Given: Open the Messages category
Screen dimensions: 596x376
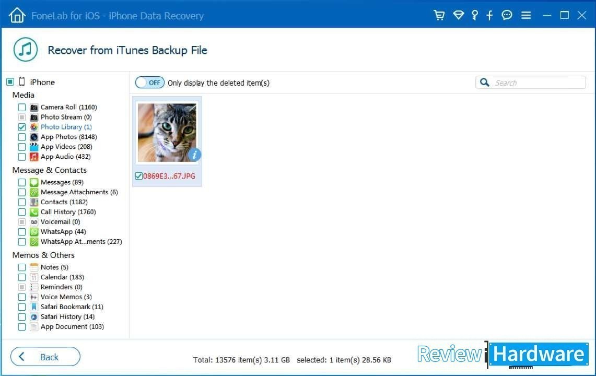Looking at the screenshot, I should 62,182.
